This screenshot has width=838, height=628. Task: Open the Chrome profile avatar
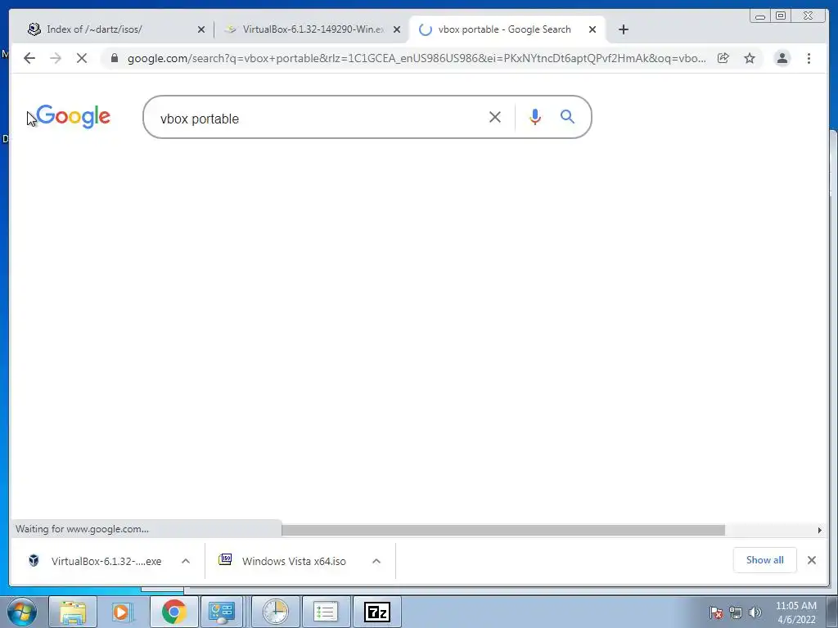(782, 58)
